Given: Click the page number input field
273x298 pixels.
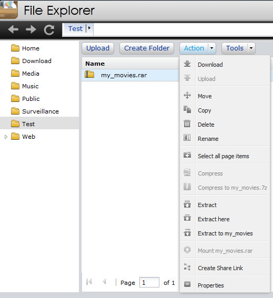Looking at the screenshot, I should 149,282.
